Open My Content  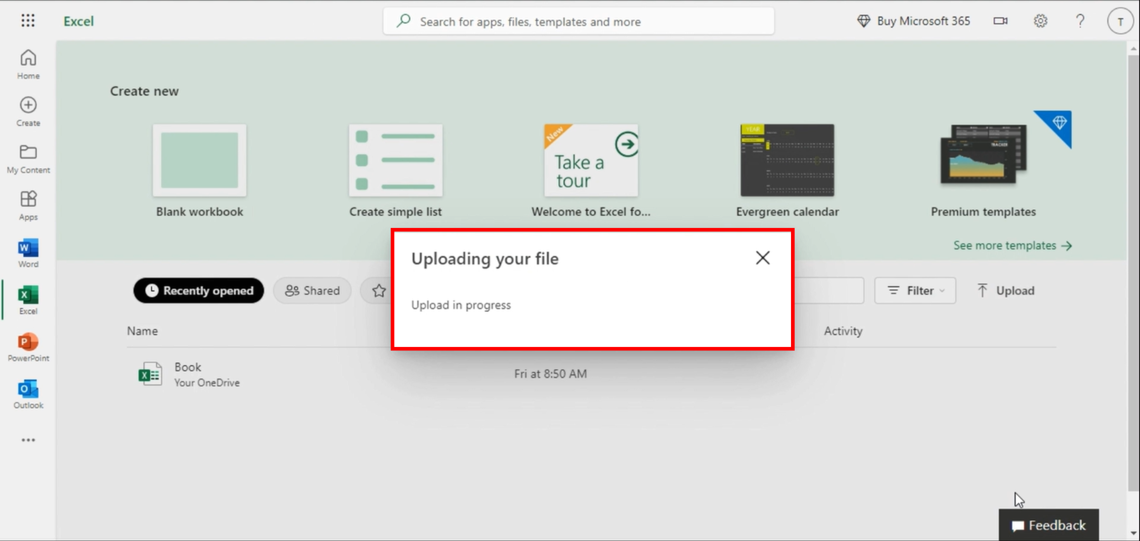[x=27, y=158]
